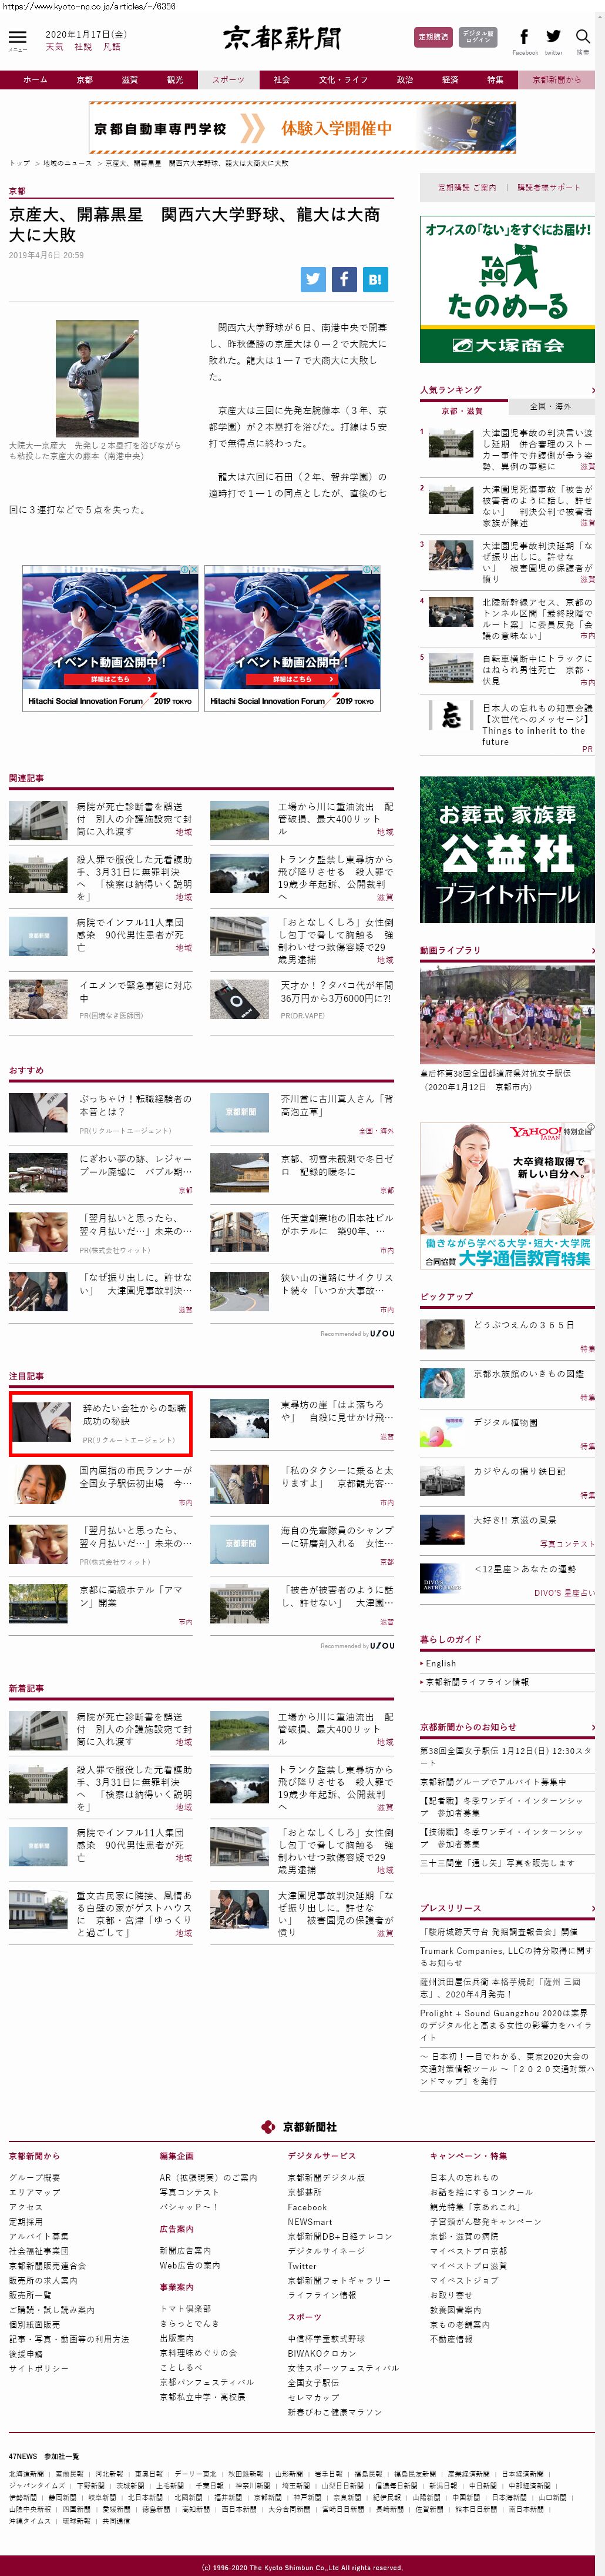Click the 京都新聞 logo at the top

coord(281,38)
